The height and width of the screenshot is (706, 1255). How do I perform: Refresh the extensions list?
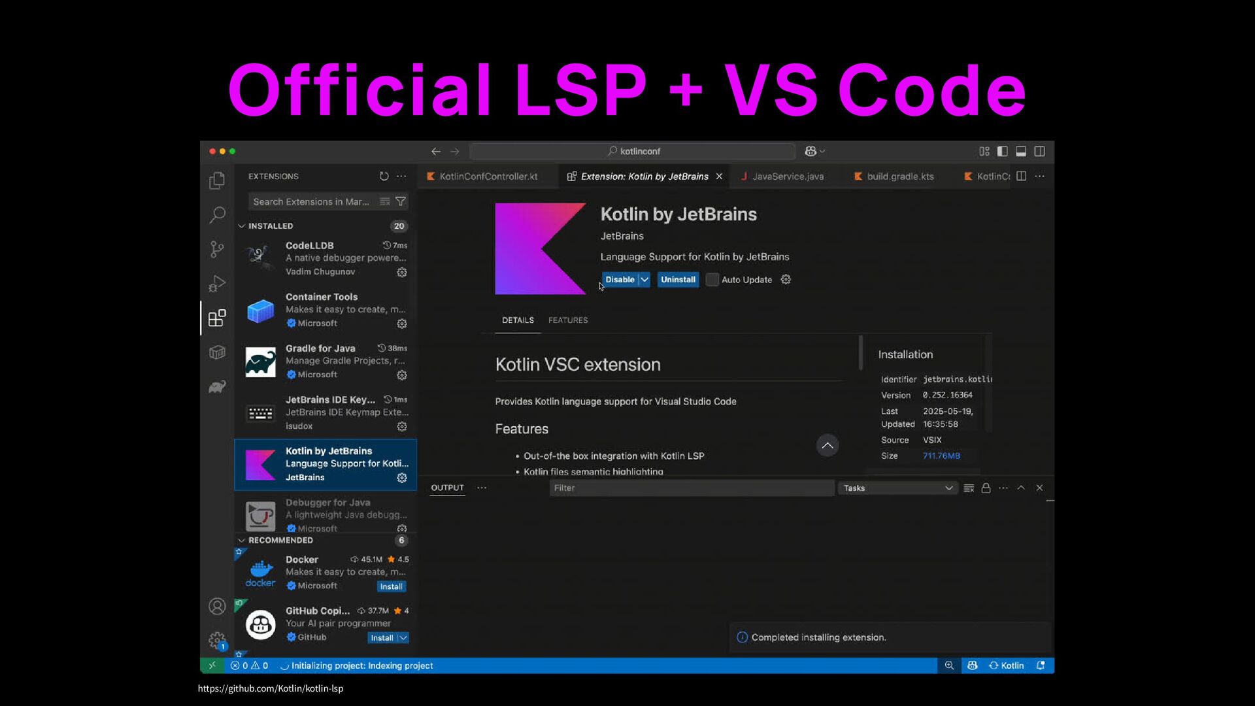click(x=384, y=176)
